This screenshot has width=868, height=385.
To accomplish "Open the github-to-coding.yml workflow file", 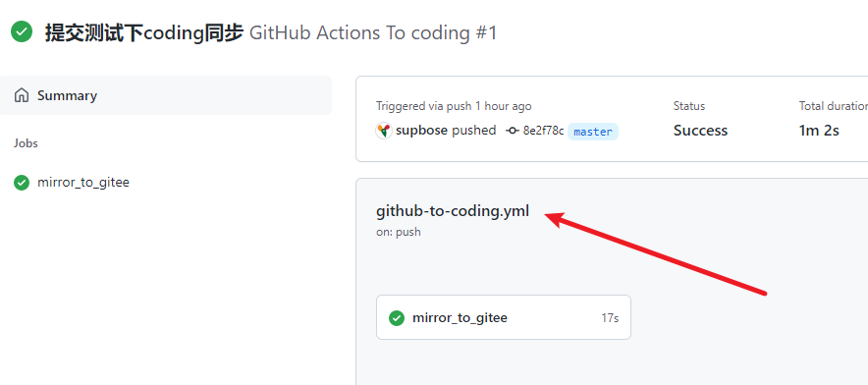I will coord(453,211).
